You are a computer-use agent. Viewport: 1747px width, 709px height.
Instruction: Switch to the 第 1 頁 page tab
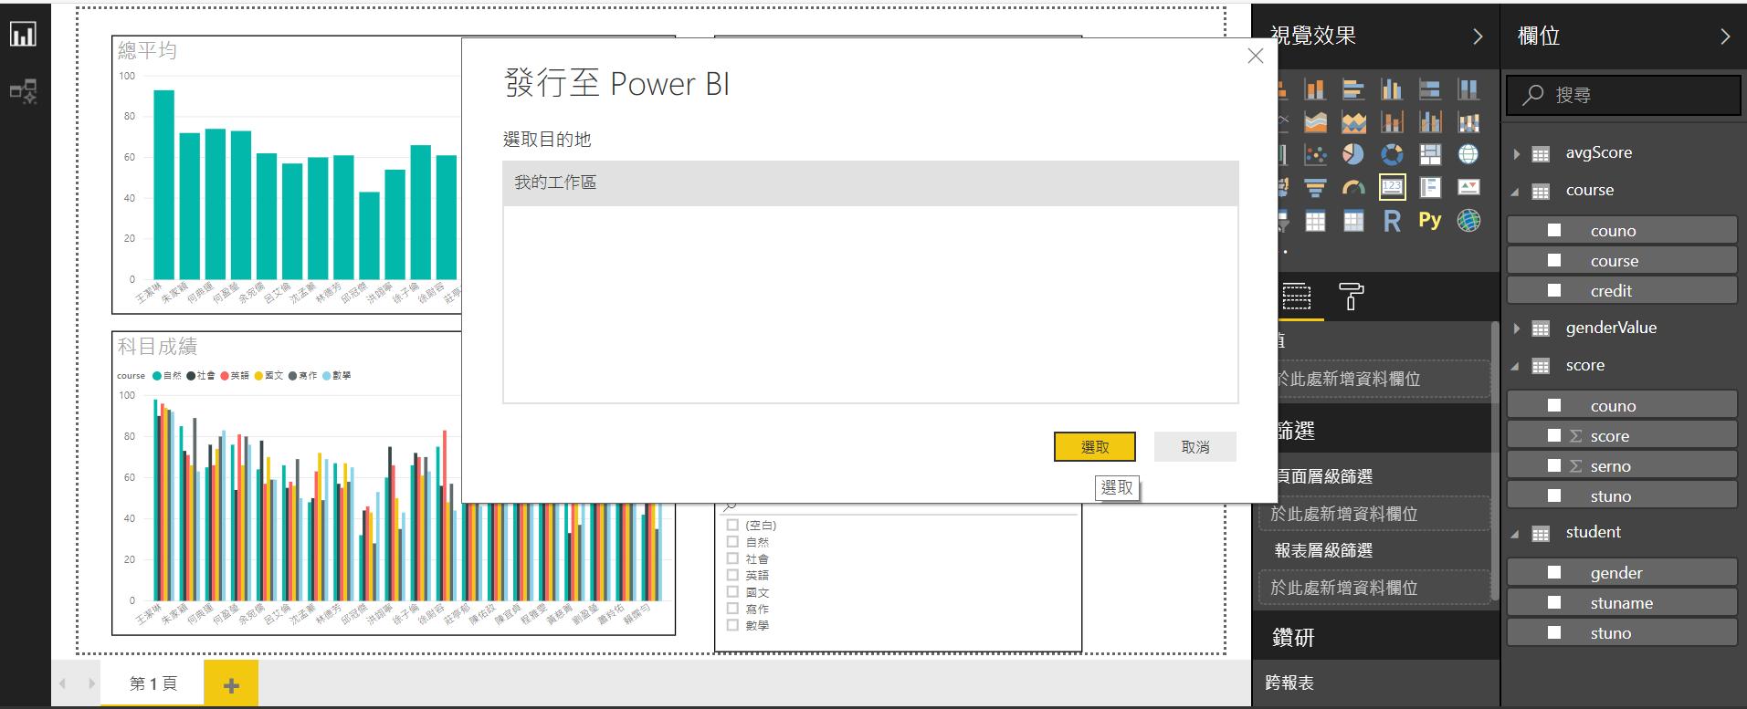click(153, 683)
